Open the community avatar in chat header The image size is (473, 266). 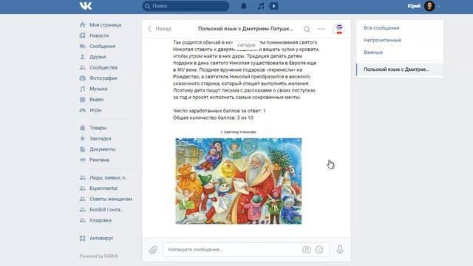[x=339, y=29]
